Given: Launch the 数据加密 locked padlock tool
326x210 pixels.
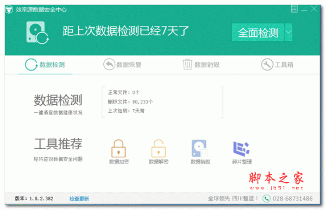Looking at the screenshot, I should click(118, 151).
